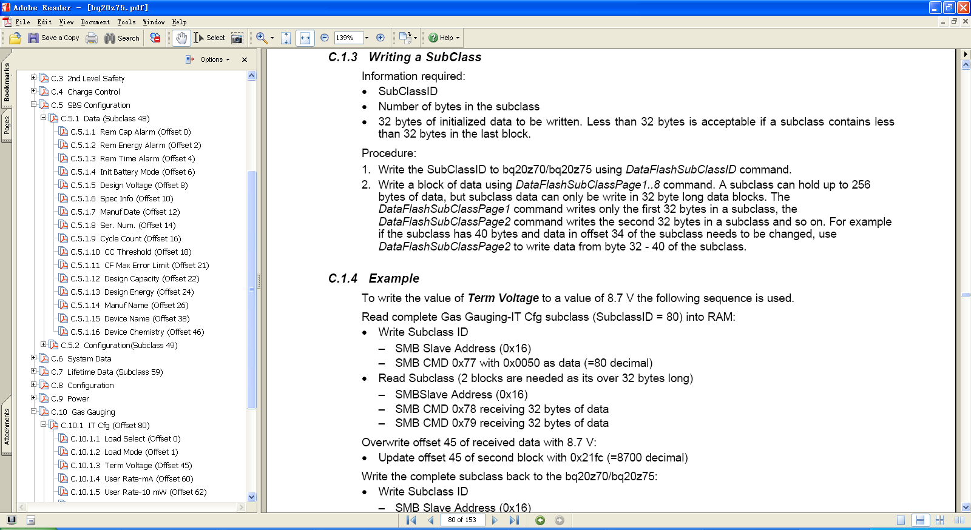Viewport: 971px width, 530px height.
Task: Switch to Single Page layout
Action: click(x=901, y=520)
